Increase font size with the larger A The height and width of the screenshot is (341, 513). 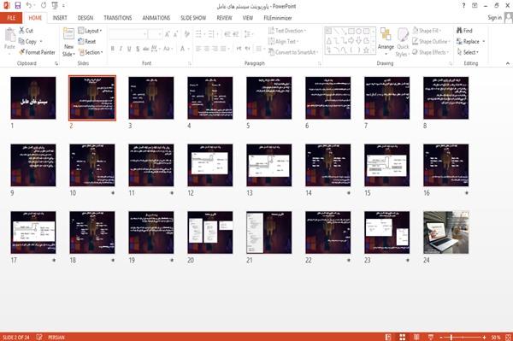[x=168, y=34]
